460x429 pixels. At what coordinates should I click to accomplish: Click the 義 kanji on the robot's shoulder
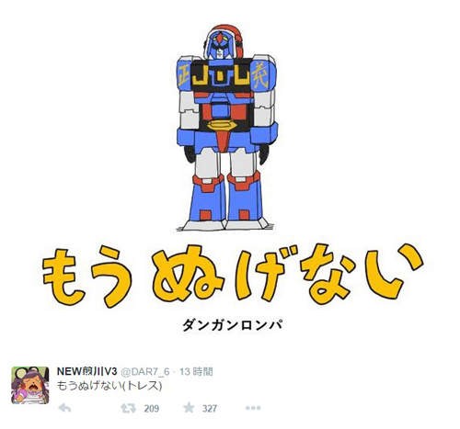tap(260, 75)
